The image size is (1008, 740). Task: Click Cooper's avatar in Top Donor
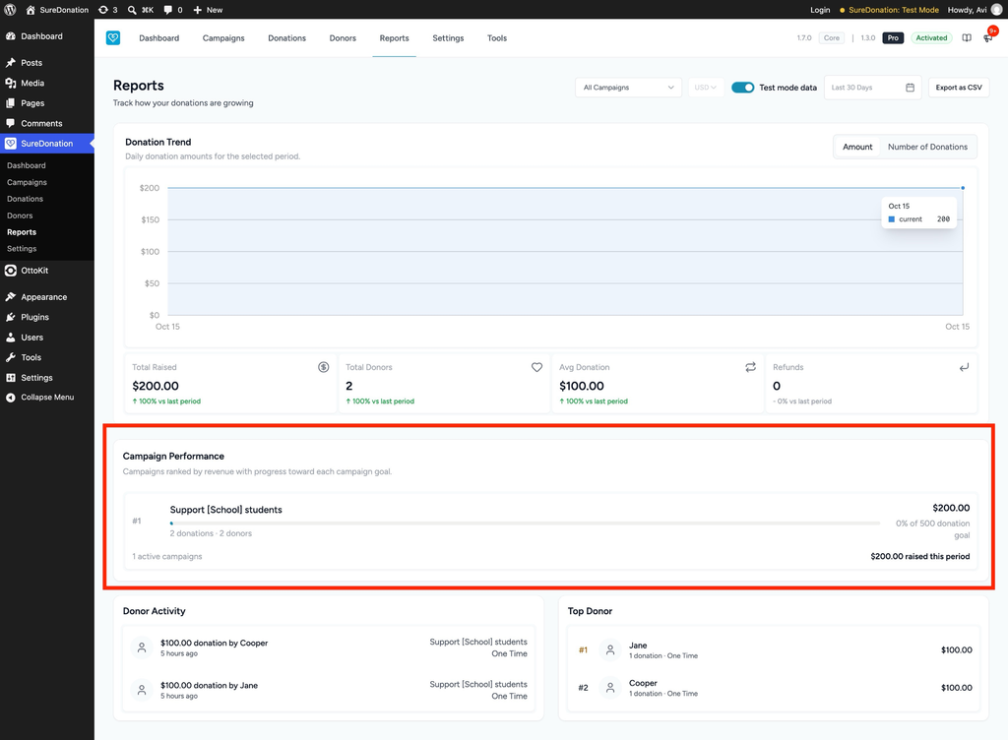pyautogui.click(x=610, y=687)
